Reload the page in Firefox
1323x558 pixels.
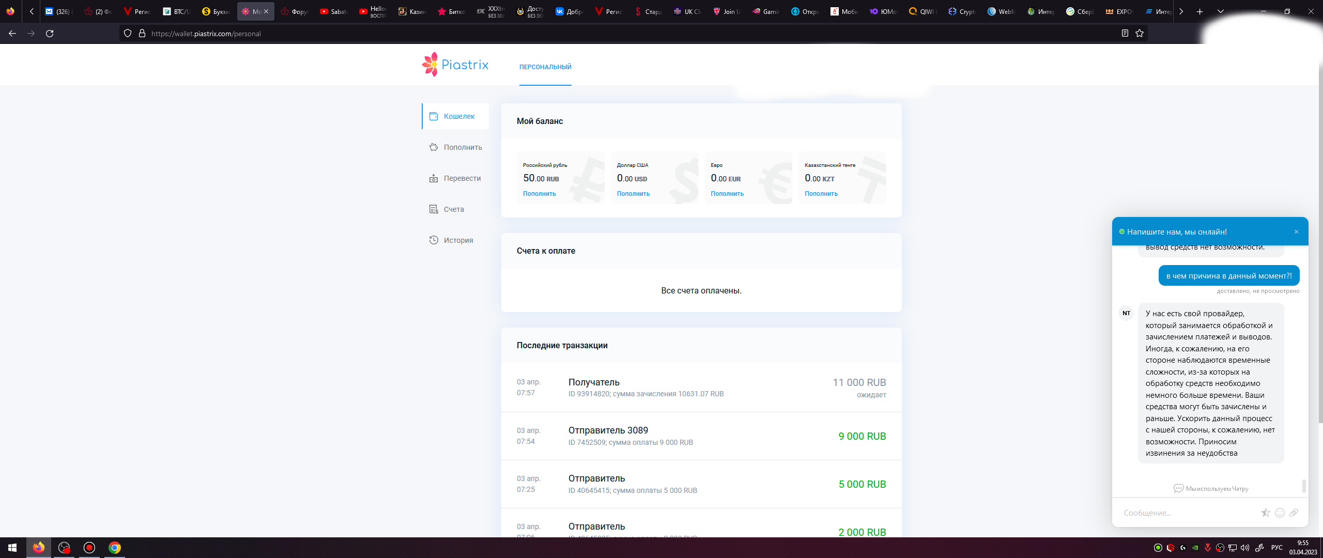coord(50,34)
